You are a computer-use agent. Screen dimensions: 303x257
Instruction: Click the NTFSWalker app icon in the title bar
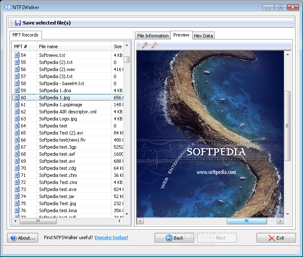click(7, 7)
